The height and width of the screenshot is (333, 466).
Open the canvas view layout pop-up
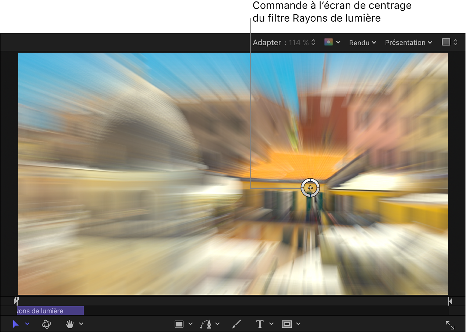pos(449,42)
